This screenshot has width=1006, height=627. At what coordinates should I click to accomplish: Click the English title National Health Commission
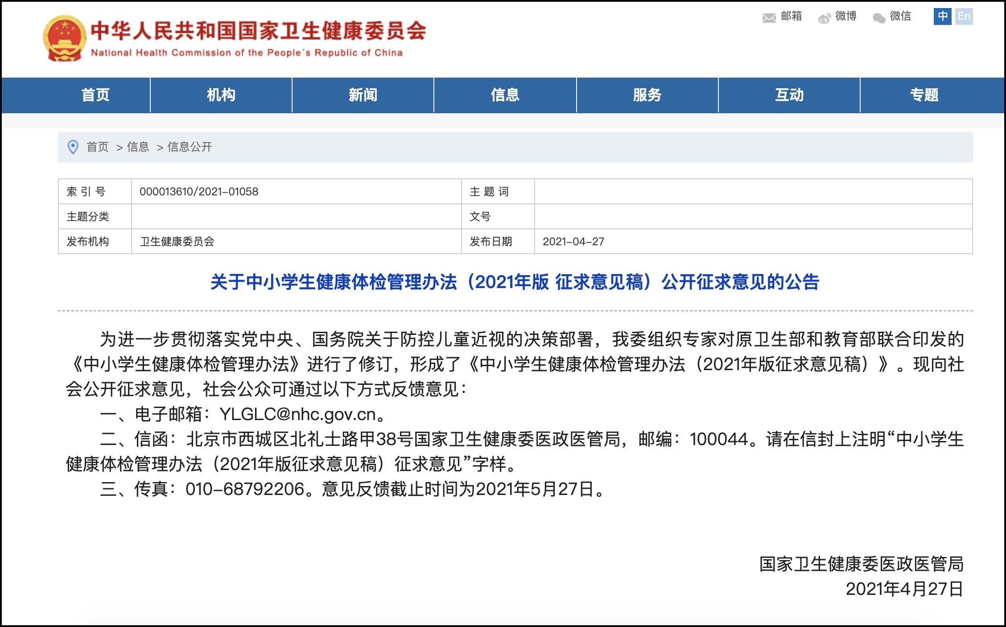(x=247, y=53)
